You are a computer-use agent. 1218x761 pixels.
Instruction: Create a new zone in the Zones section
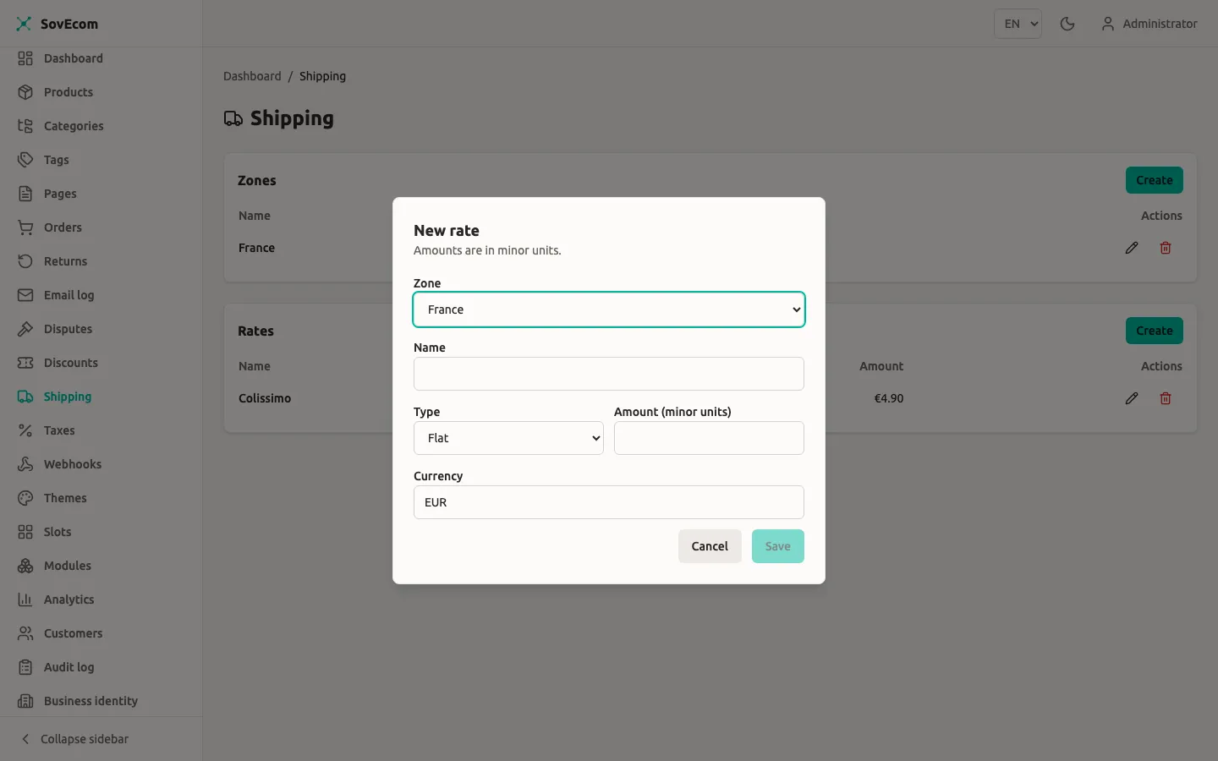pyautogui.click(x=1155, y=180)
